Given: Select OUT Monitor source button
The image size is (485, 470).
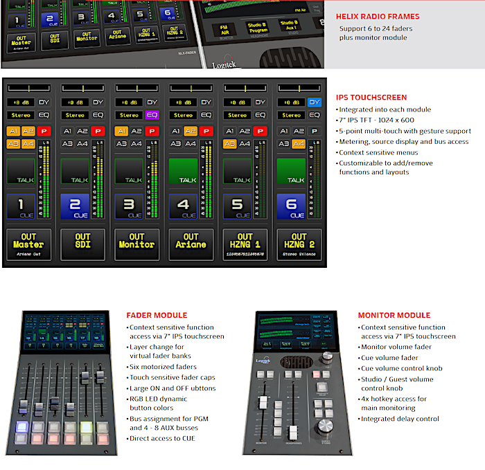Looking at the screenshot, I should click(137, 245).
